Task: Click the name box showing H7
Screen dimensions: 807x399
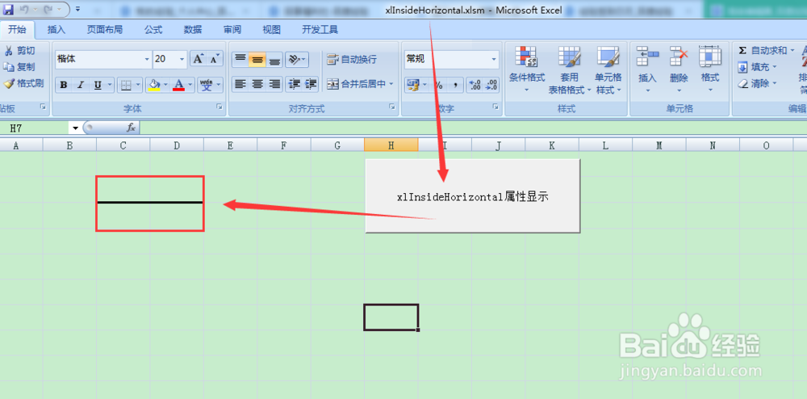Action: (x=34, y=128)
